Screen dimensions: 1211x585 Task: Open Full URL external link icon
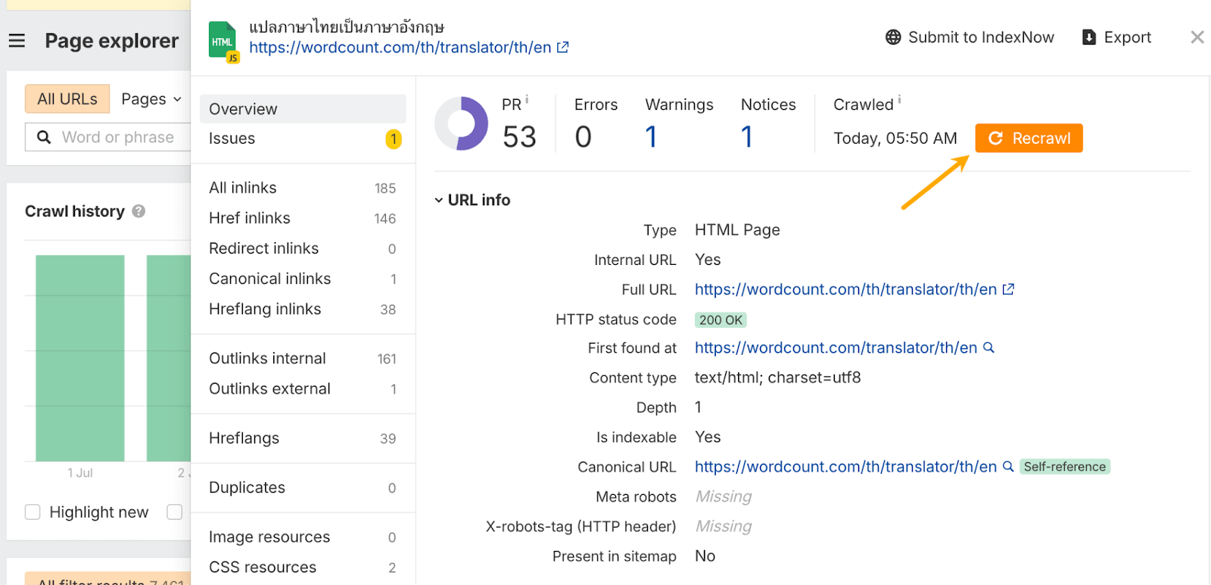[1008, 289]
